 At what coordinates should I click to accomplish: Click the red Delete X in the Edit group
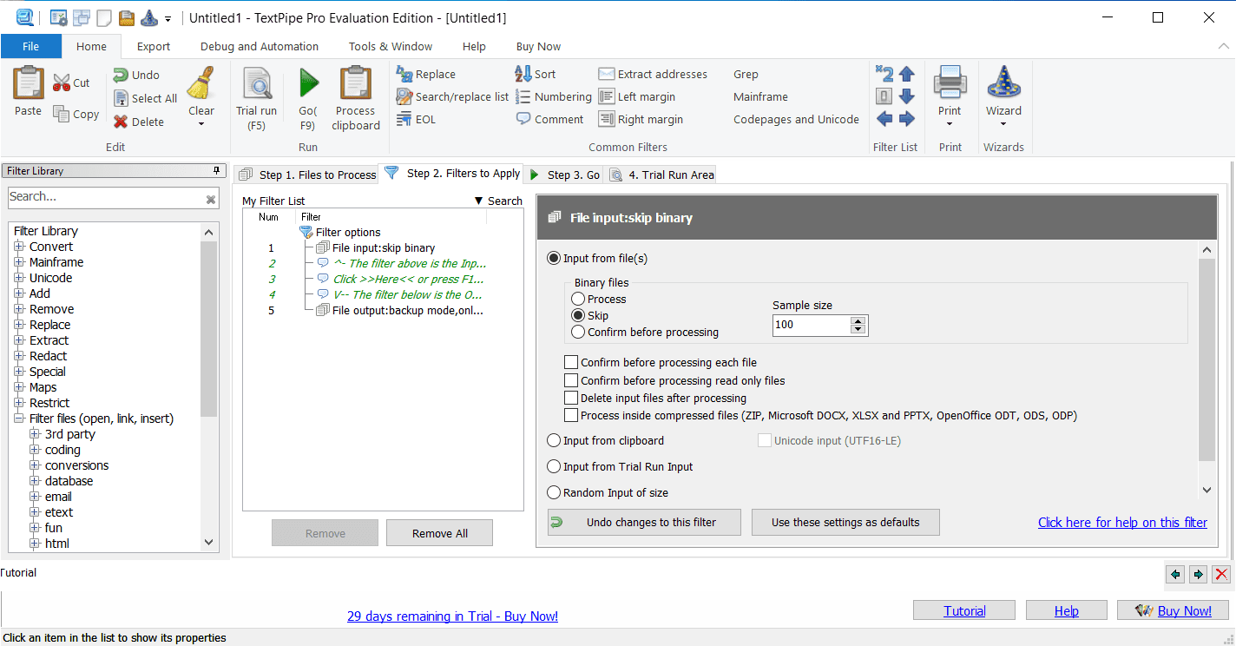tap(121, 122)
